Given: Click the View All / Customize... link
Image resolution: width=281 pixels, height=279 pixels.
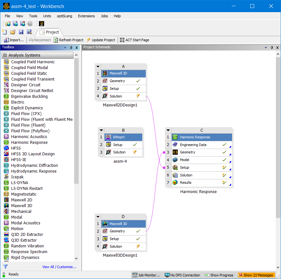Looking at the screenshot, I should tap(59, 267).
